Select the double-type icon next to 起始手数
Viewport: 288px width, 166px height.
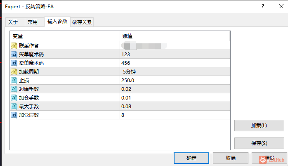14,89
